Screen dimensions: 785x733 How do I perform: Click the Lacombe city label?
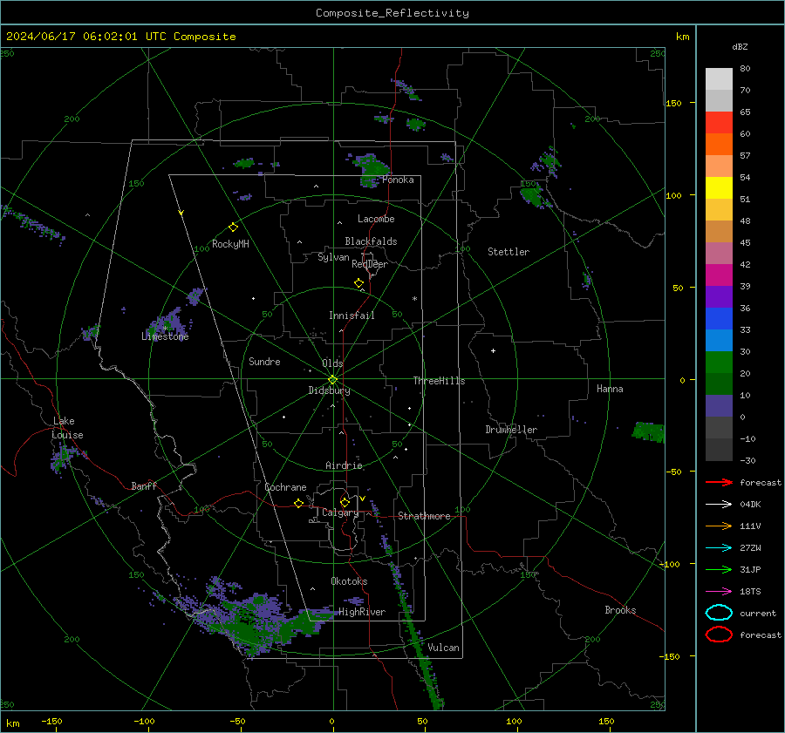376,219
